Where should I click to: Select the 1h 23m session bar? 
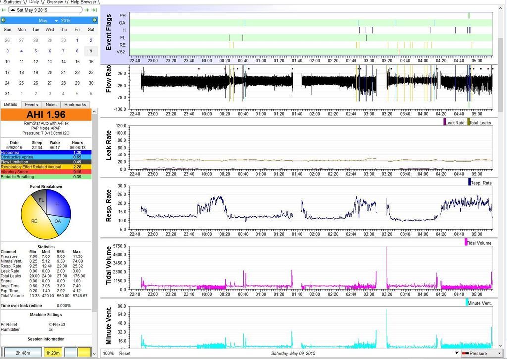[x=52, y=353]
